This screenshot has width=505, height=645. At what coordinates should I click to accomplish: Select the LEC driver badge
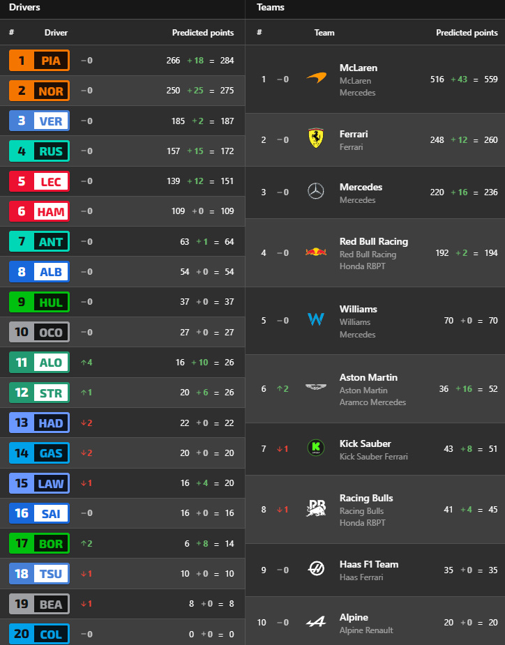[x=40, y=181]
